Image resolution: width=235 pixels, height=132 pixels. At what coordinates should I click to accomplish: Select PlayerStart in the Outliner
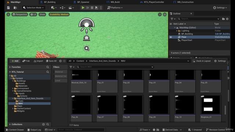point(187,40)
